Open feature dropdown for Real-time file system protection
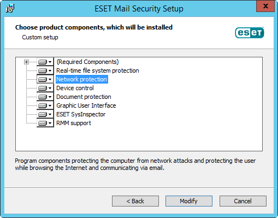This screenshot has height=218, width=278. (45, 70)
